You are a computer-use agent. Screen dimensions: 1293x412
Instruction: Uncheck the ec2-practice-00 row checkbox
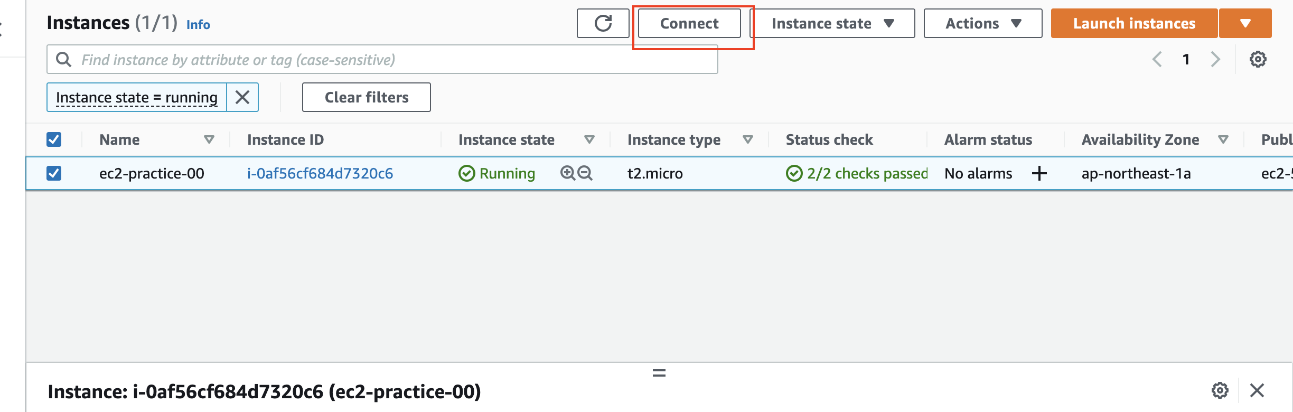(54, 173)
